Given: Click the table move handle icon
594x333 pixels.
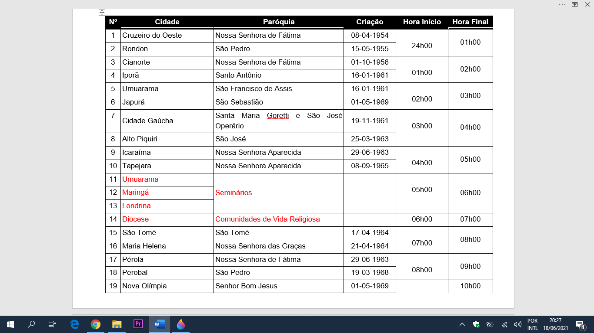Looking at the screenshot, I should click(x=102, y=13).
